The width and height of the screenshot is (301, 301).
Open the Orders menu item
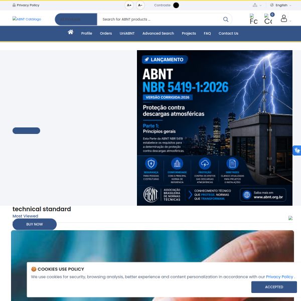click(106, 34)
